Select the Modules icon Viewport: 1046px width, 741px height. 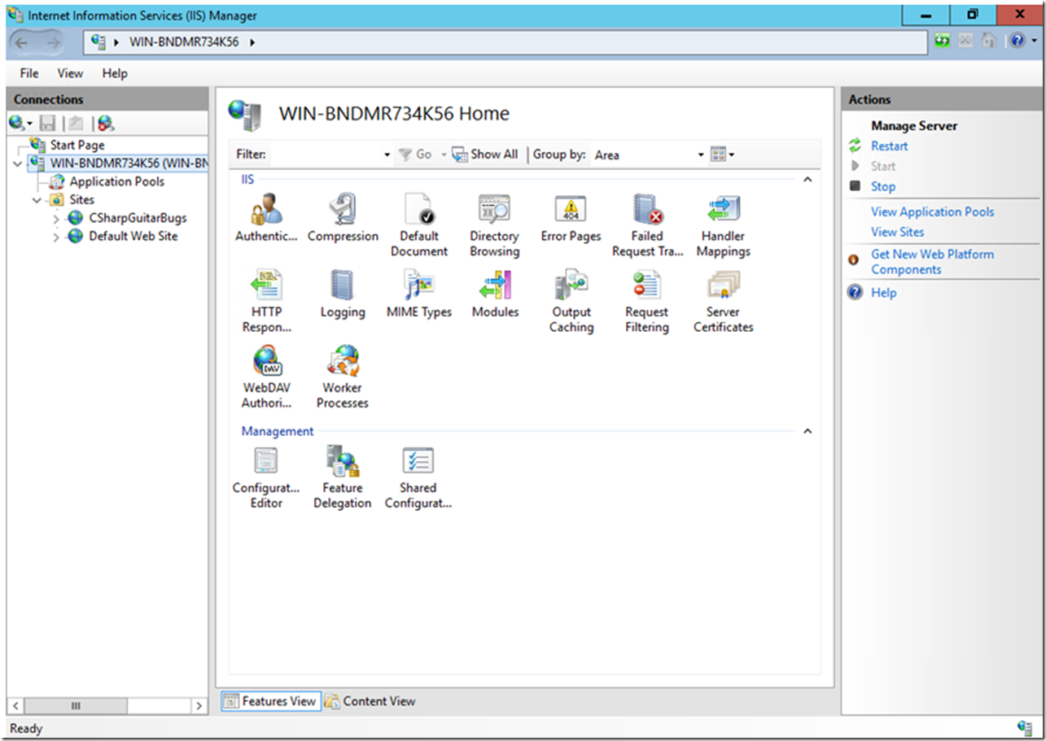pos(495,294)
